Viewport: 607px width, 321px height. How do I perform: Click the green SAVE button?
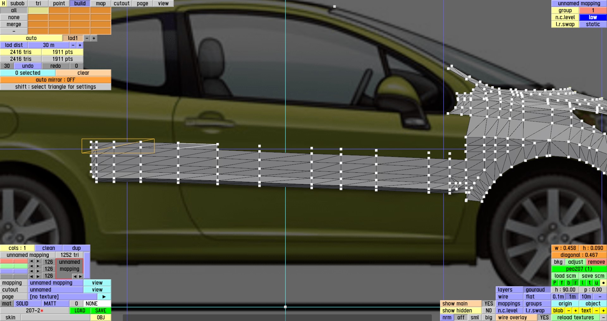tap(101, 311)
